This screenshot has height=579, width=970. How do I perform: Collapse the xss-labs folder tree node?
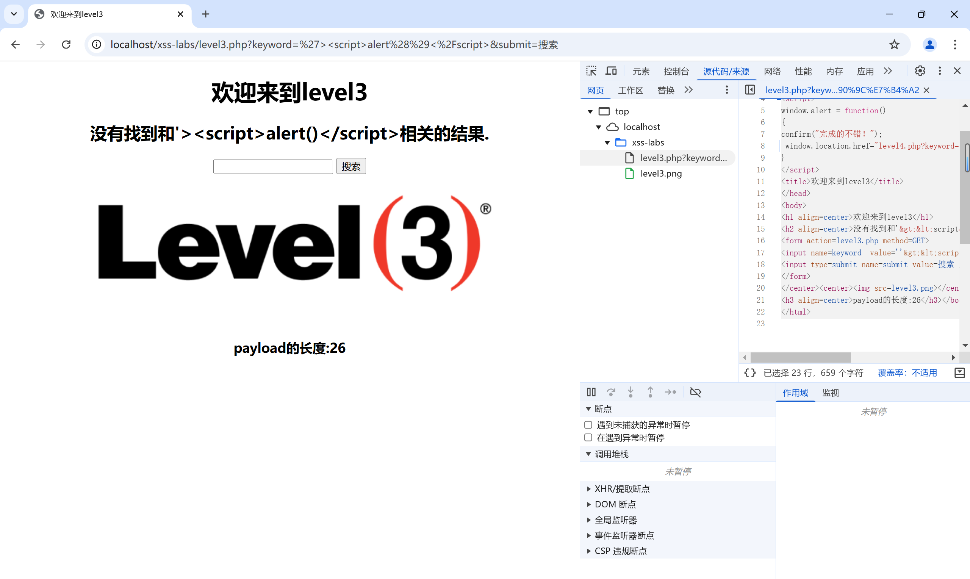[607, 143]
